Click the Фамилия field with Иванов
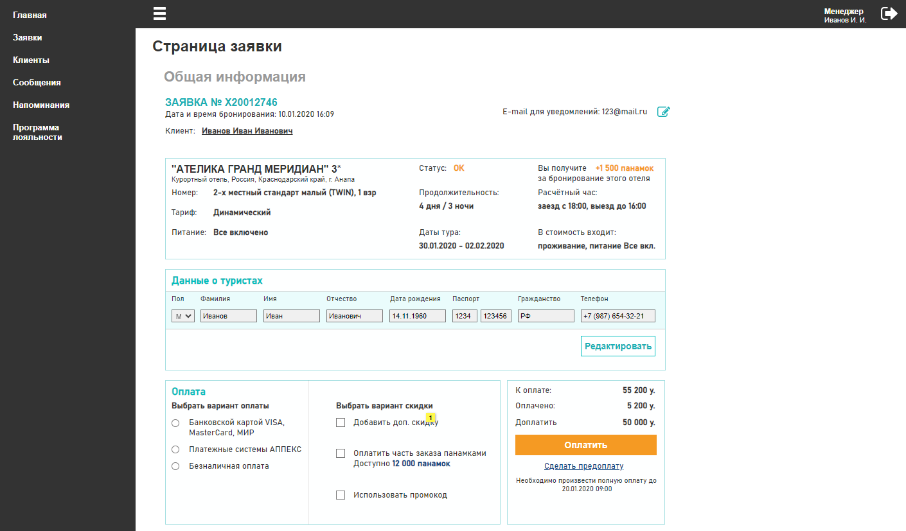Screen dimensions: 906x531 pos(229,316)
